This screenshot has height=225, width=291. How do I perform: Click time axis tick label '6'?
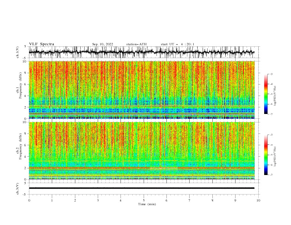click(x=166, y=200)
